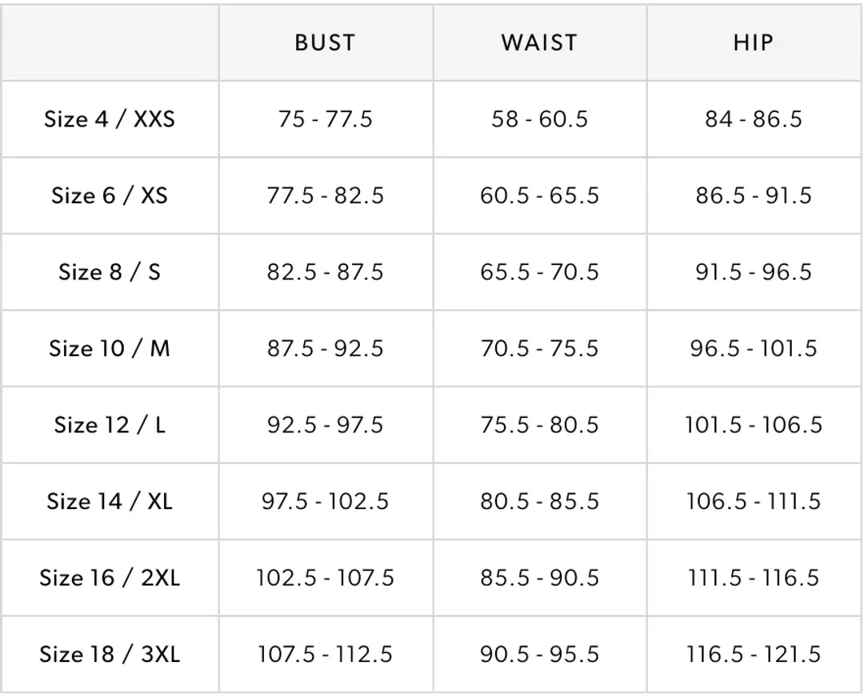Image resolution: width=864 pixels, height=694 pixels.
Task: Select the Size 6 / XS row label
Action: (x=110, y=195)
